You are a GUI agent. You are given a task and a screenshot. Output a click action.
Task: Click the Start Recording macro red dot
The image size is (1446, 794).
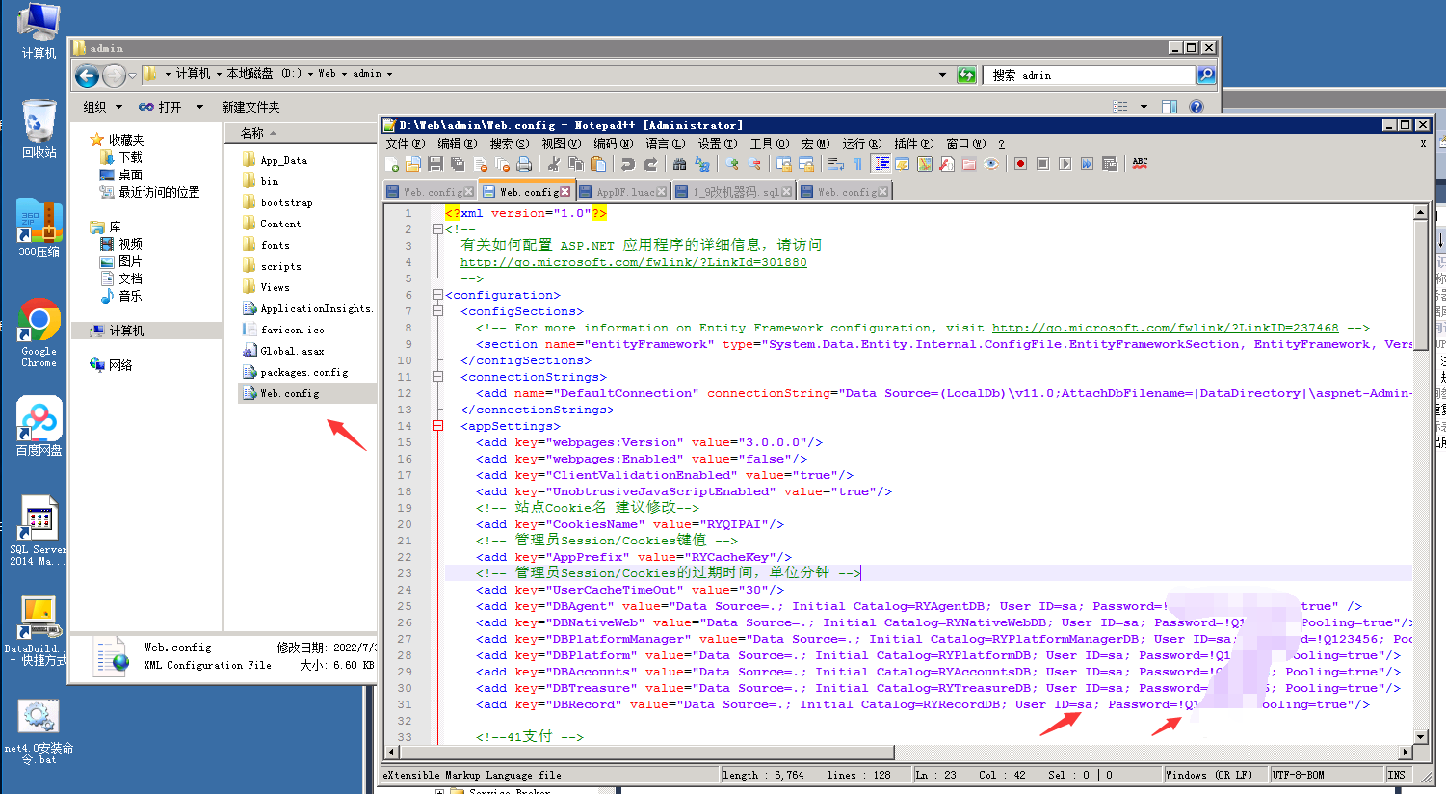coord(1020,164)
